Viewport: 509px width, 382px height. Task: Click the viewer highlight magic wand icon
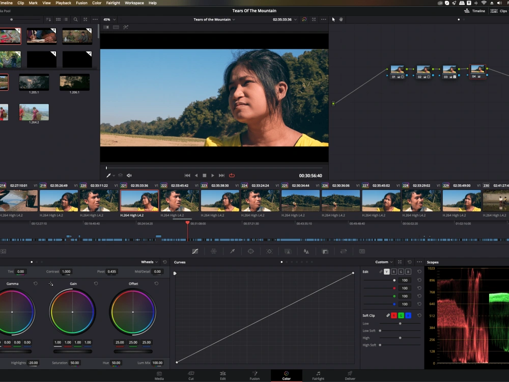point(126,28)
